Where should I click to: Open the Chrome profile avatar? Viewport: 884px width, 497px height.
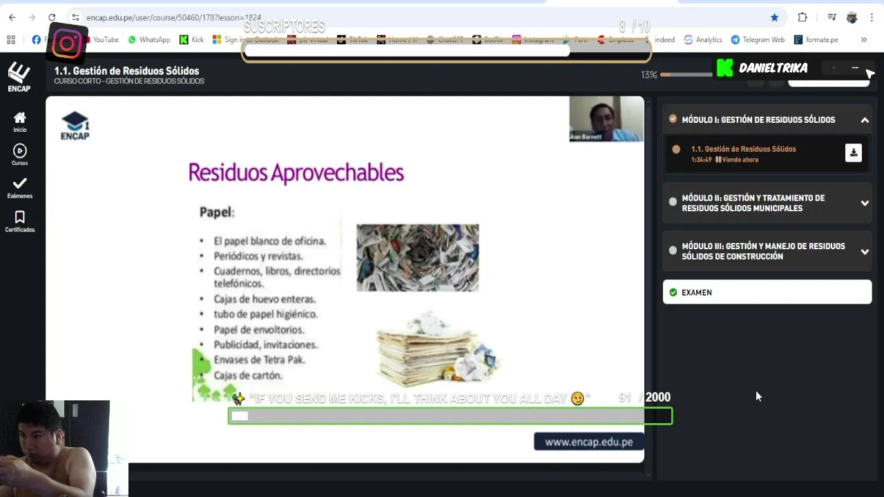(852, 17)
